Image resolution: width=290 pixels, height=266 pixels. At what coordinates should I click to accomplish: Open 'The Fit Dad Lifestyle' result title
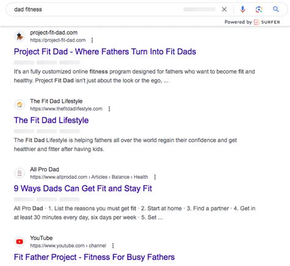coord(51,120)
